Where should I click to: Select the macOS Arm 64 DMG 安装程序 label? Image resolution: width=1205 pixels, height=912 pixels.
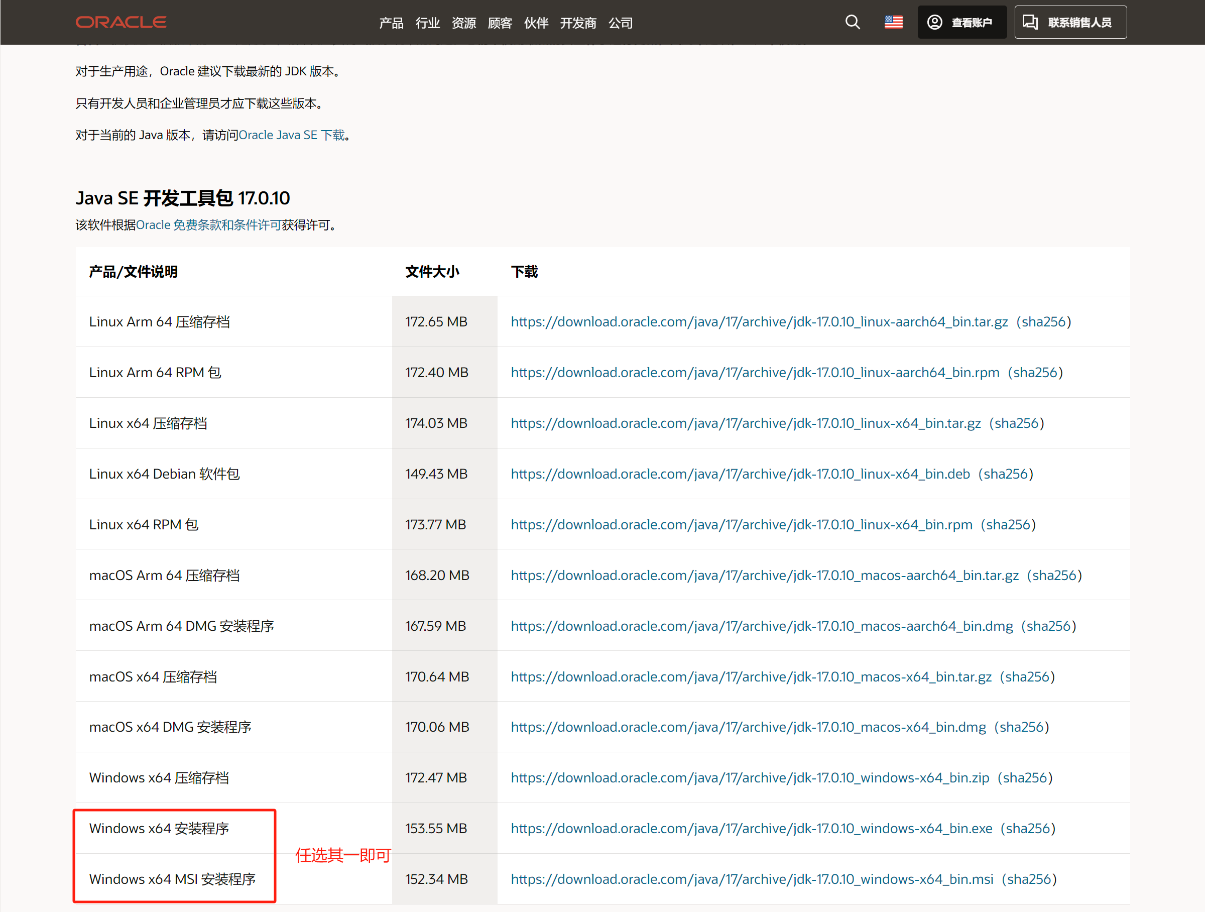click(181, 626)
